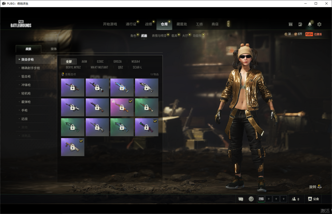Switch to the 挂饰 tab
332x214 pixels.
click(x=53, y=49)
